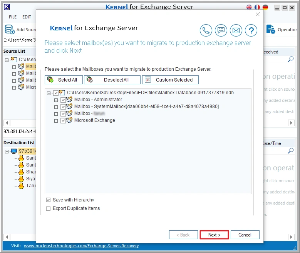
Task: Select the Microsoft Exchange row in dialog
Action: tap(94, 120)
